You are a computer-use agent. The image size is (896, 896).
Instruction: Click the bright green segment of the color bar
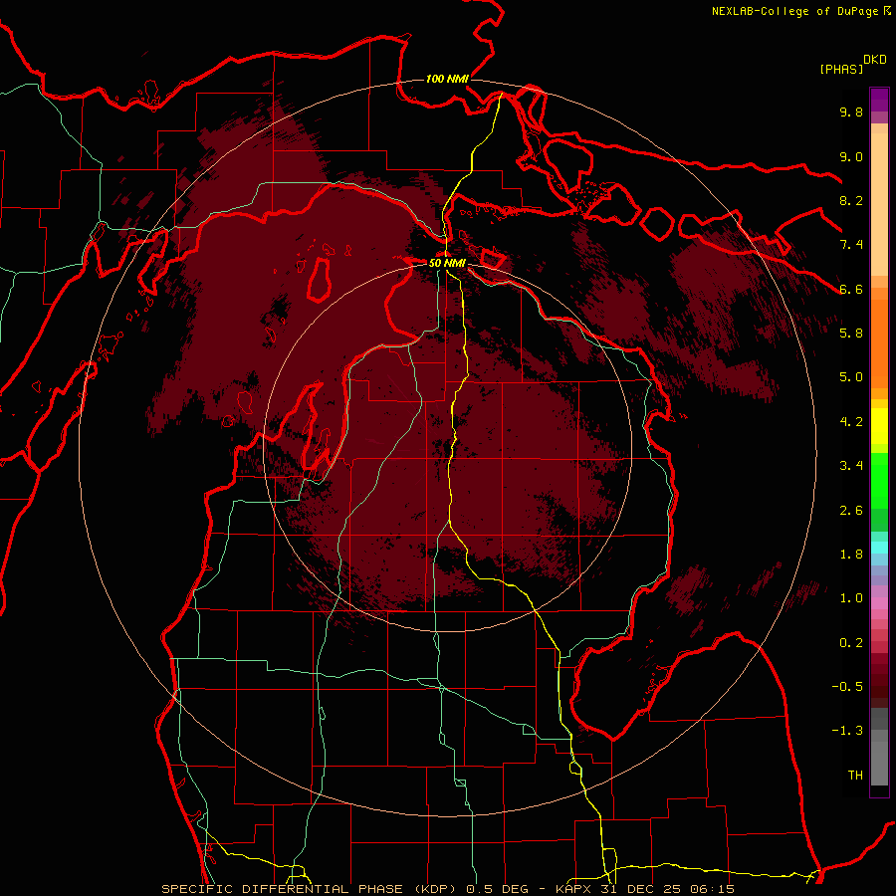[879, 481]
